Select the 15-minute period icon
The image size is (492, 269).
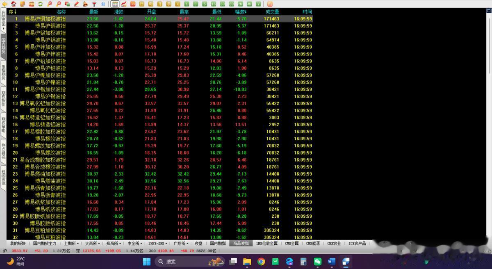(213, 4)
